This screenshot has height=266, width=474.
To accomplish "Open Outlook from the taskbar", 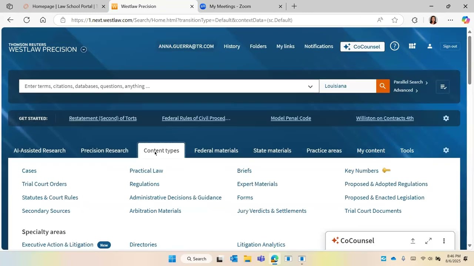I will pos(234,259).
